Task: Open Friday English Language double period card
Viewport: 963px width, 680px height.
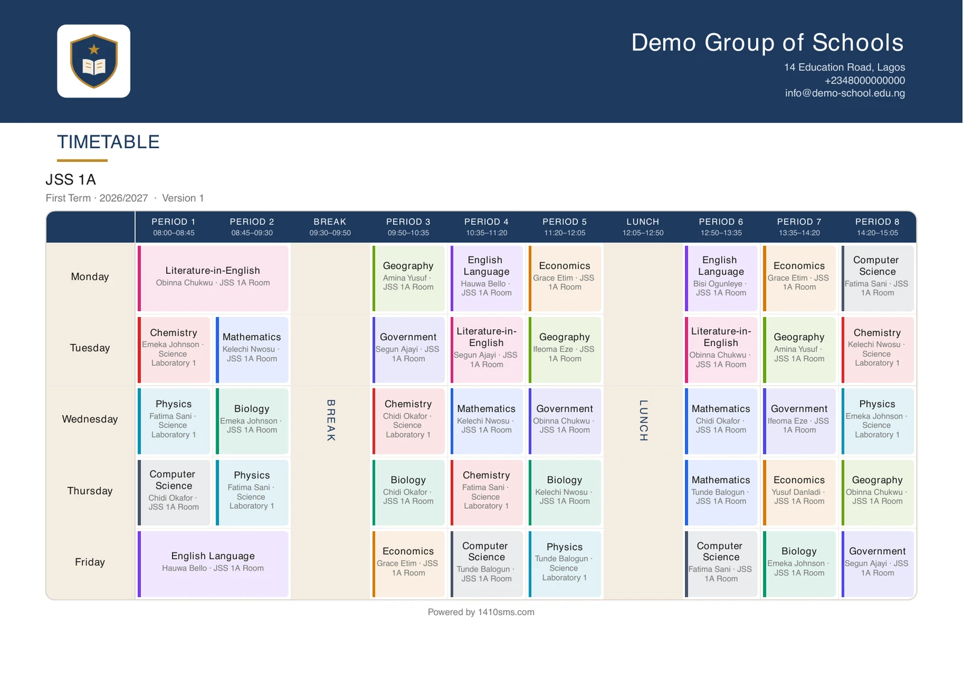Action: [213, 564]
